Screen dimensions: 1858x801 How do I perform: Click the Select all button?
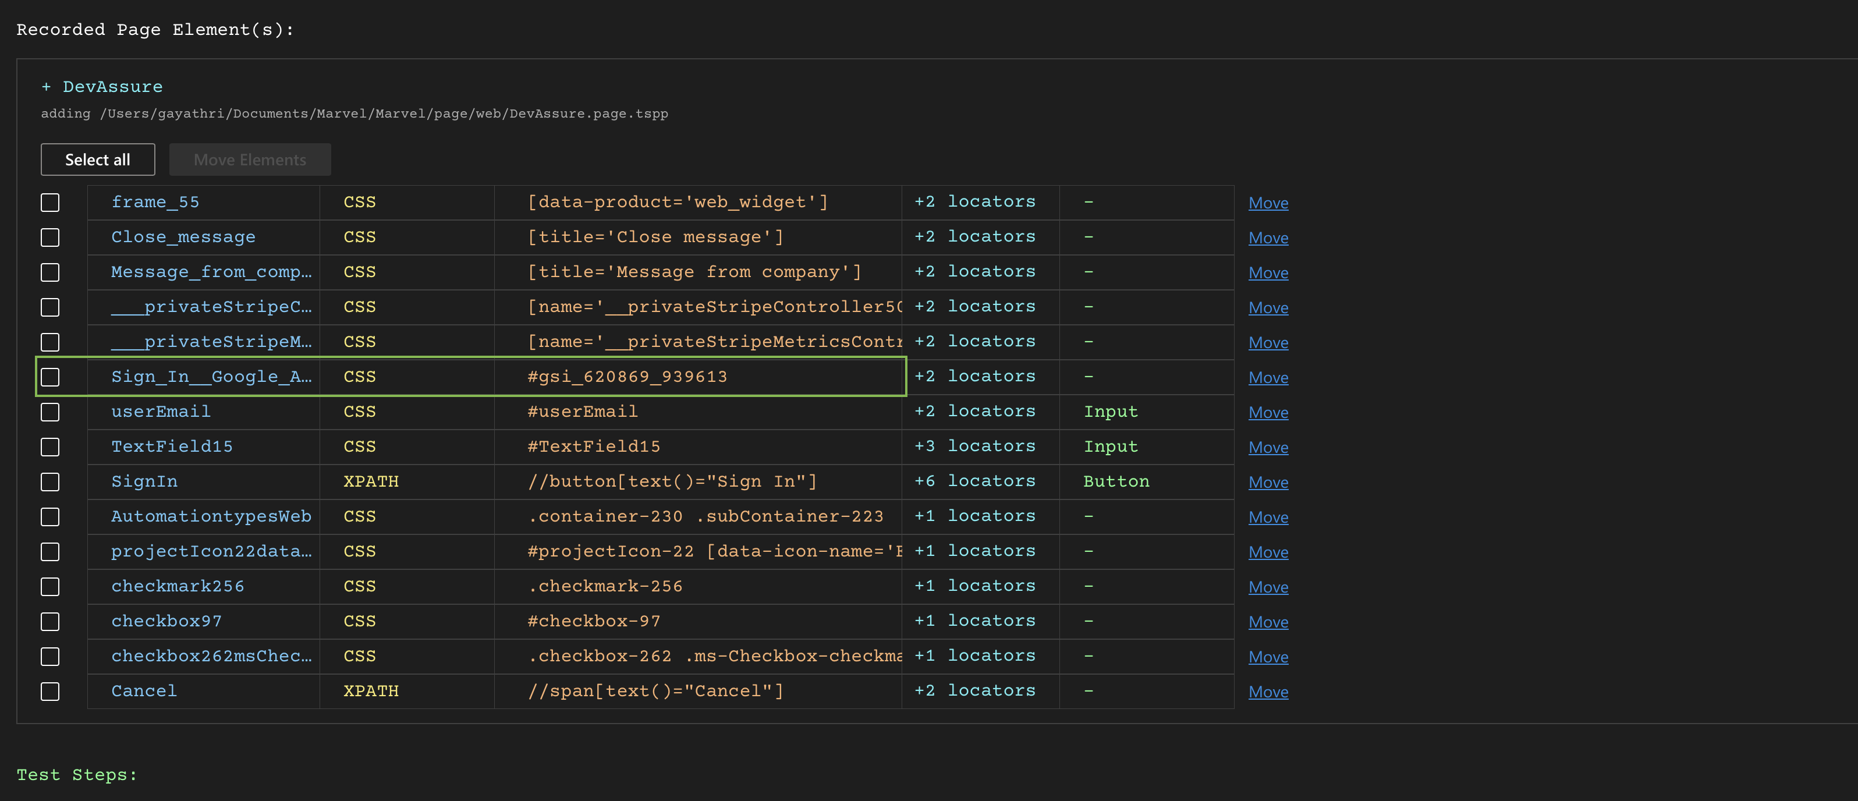point(97,160)
